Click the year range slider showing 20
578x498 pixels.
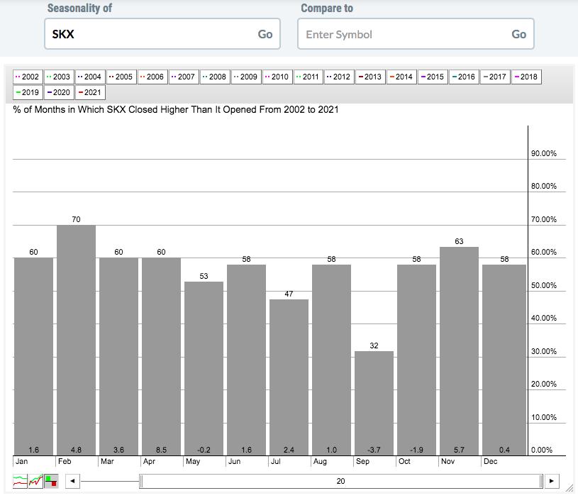[x=340, y=481]
